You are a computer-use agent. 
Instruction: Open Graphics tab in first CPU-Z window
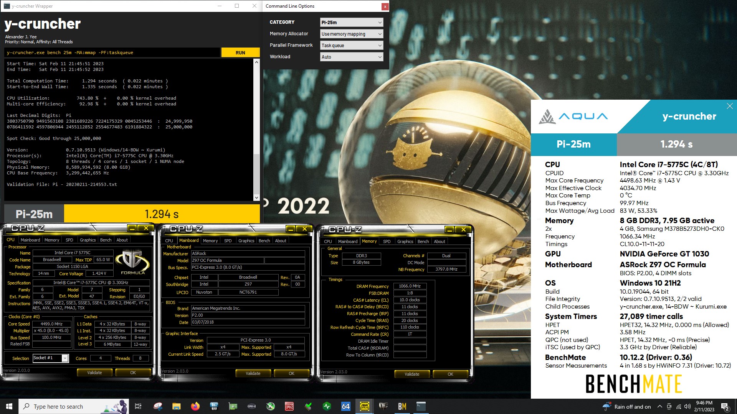click(x=88, y=240)
